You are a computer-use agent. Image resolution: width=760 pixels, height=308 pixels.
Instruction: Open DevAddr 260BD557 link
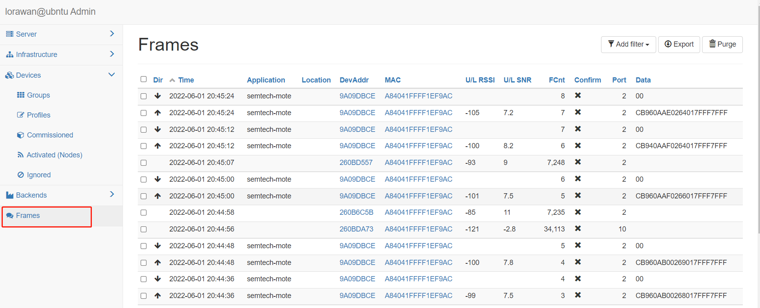pos(356,163)
